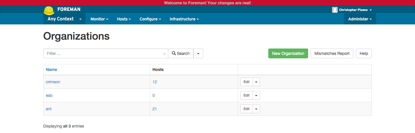Open the Infrastructure menu
415x133 pixels.
(184, 19)
